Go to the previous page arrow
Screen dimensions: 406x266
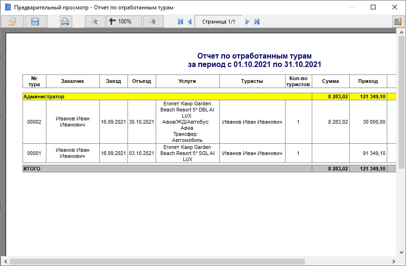coord(190,22)
